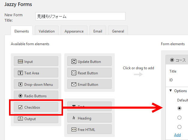Click the 'Form elements' label
Screen dimensions: 188x140
pyautogui.click(x=173, y=44)
